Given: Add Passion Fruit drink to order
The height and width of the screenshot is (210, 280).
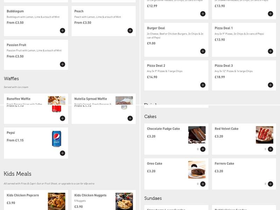Looking at the screenshot, I should click(62, 64).
